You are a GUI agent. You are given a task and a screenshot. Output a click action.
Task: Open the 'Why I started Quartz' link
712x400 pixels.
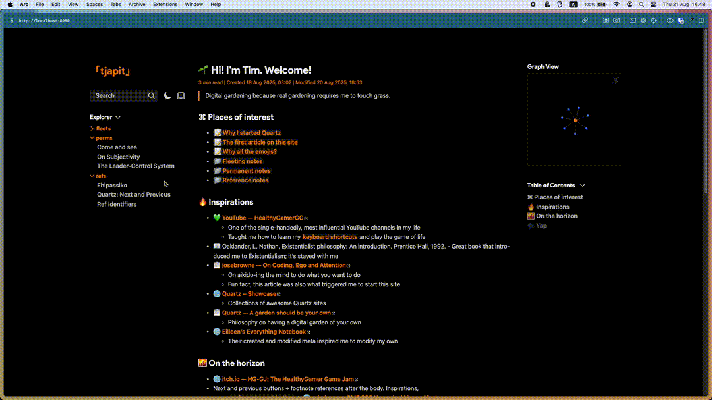[x=251, y=133]
